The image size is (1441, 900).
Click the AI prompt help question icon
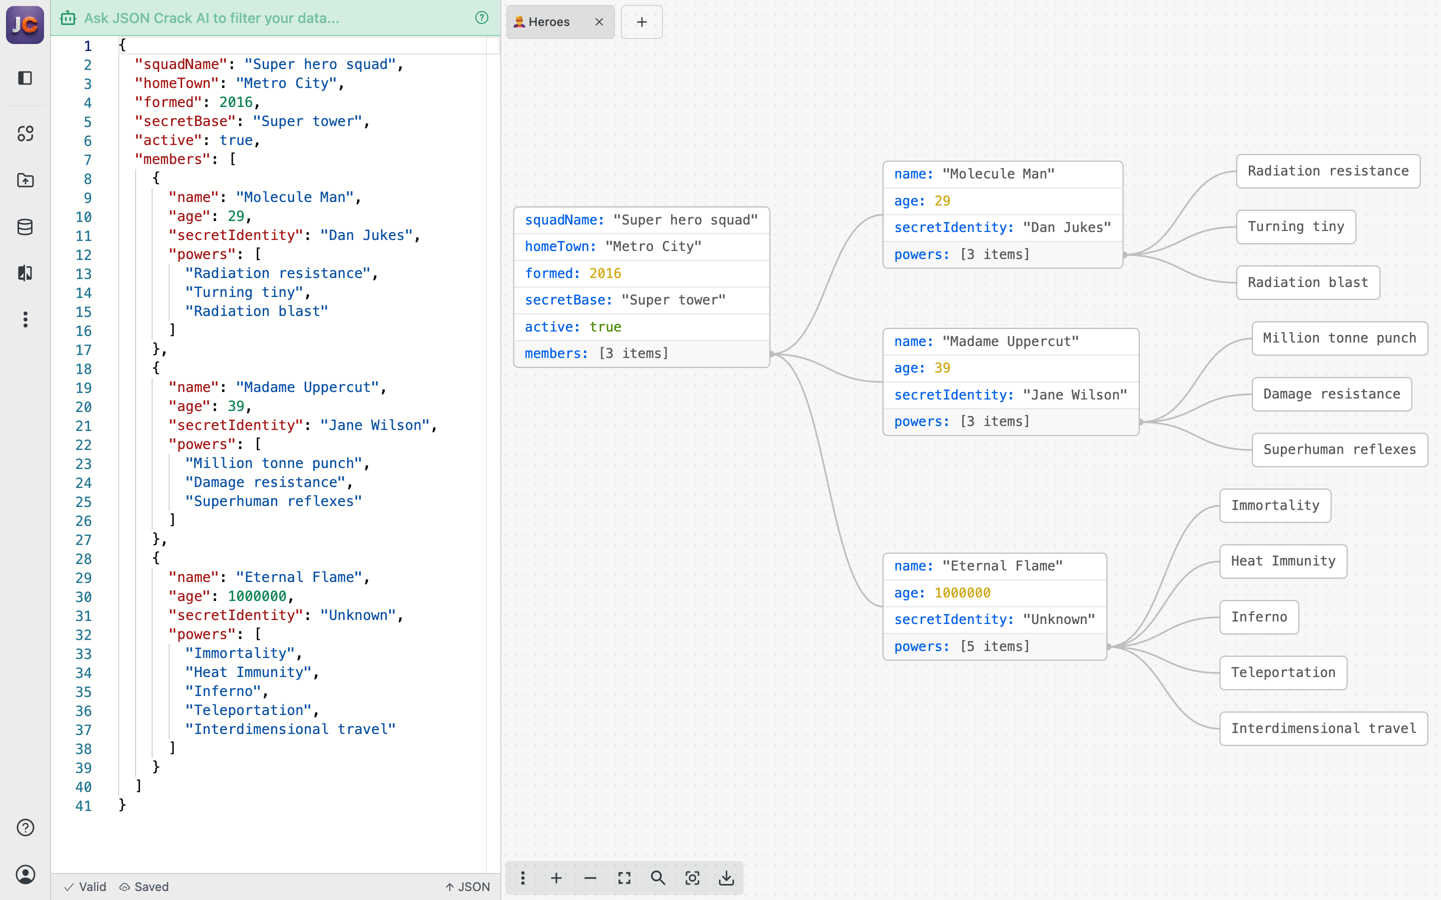[482, 18]
